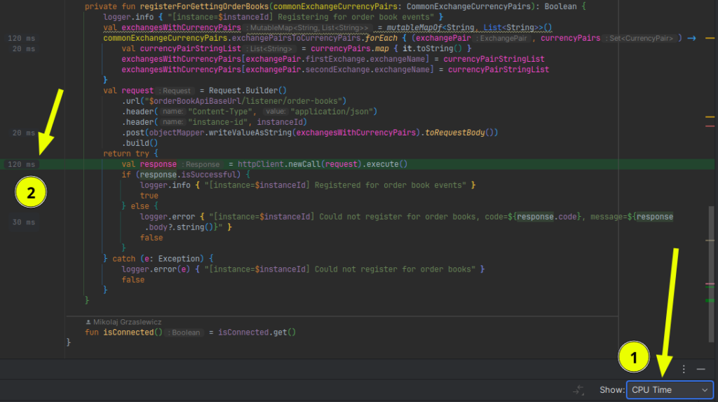Click the List<String> type inlay hint
Screen dimensions: 718x402
click(x=269, y=49)
